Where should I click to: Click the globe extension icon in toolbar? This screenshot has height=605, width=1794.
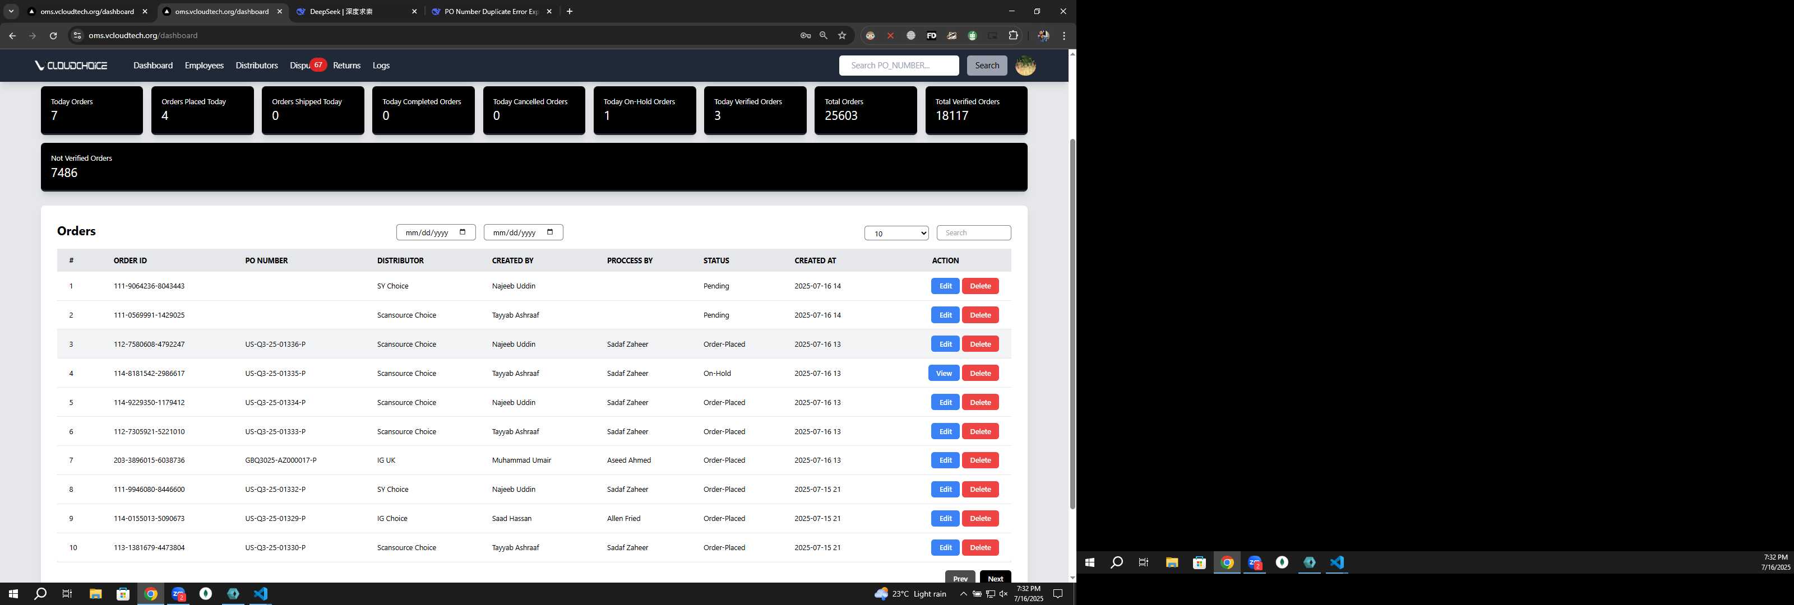click(910, 35)
